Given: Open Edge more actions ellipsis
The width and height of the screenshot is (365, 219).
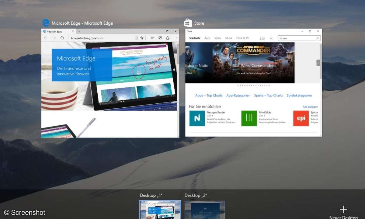Looking at the screenshot, I should [x=175, y=38].
